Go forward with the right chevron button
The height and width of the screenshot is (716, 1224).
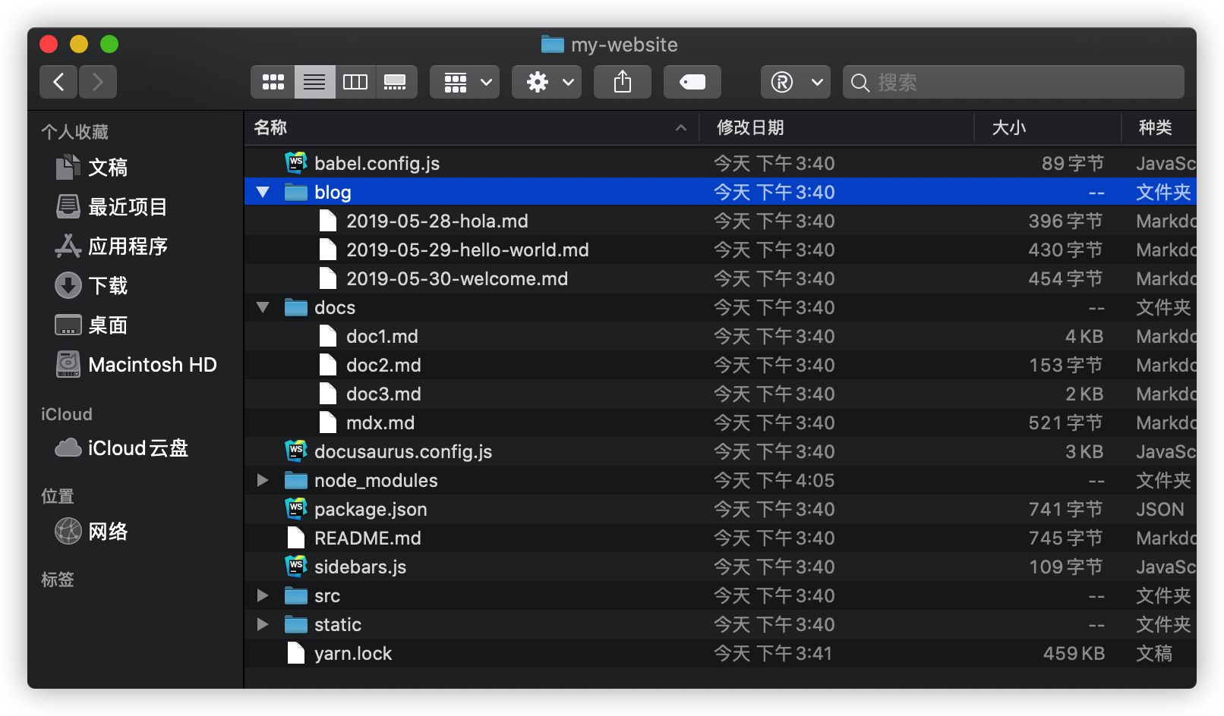[97, 82]
